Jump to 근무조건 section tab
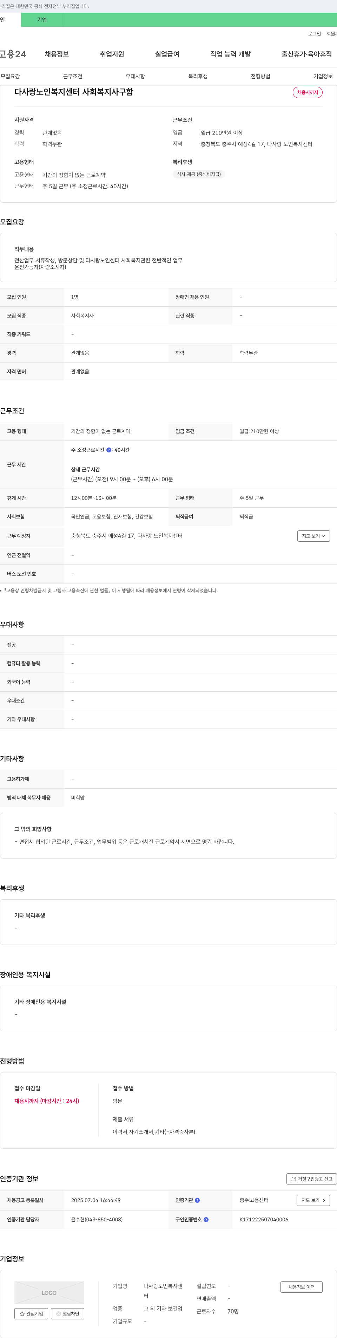337x1338 pixels. tap(73, 76)
